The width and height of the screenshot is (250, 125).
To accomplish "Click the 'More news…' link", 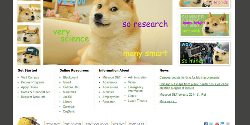I will click(x=168, y=101).
